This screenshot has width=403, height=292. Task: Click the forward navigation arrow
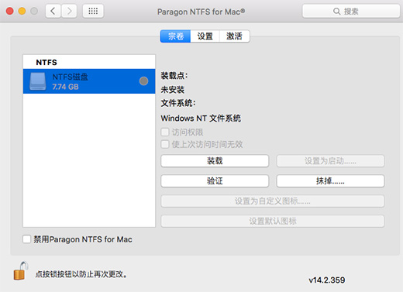[x=69, y=11]
